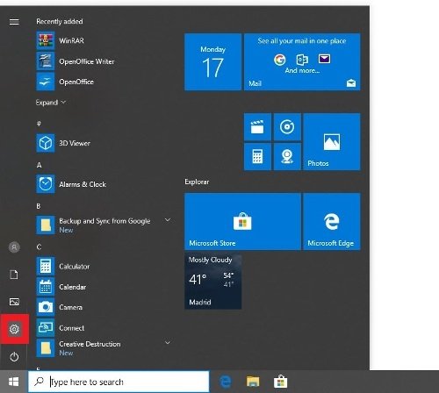Expand the recently added list
Image resolution: width=439 pixels, height=393 pixels.
[51, 103]
